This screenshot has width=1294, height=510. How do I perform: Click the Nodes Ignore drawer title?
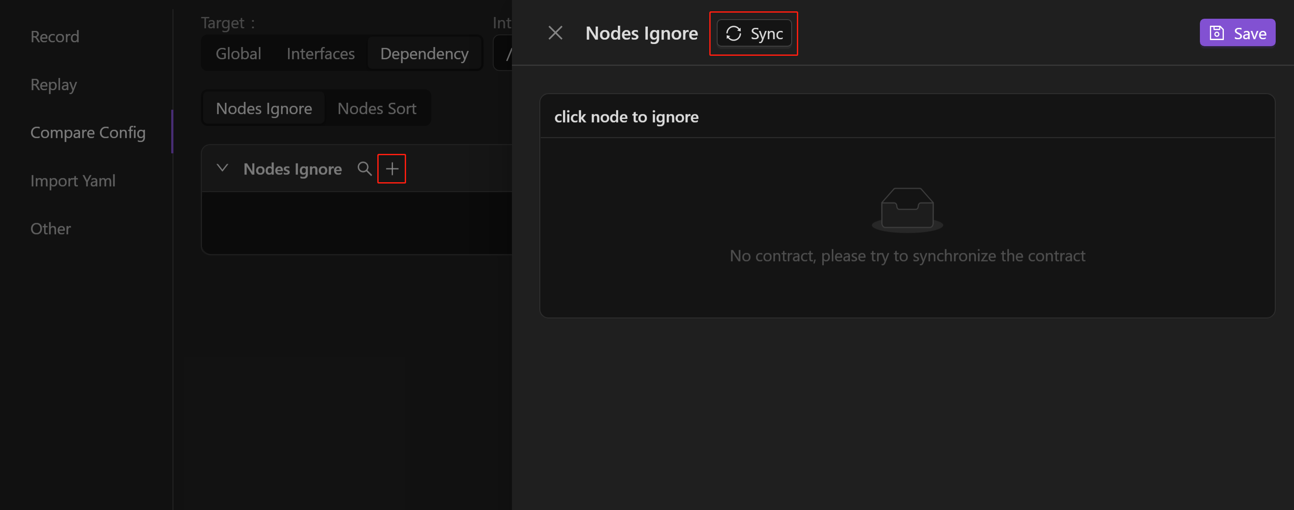tap(641, 33)
